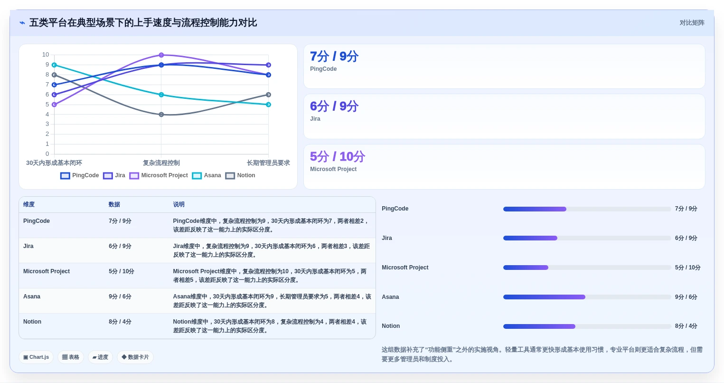Click the lightning icon beside the title
The height and width of the screenshot is (383, 724).
pos(22,23)
